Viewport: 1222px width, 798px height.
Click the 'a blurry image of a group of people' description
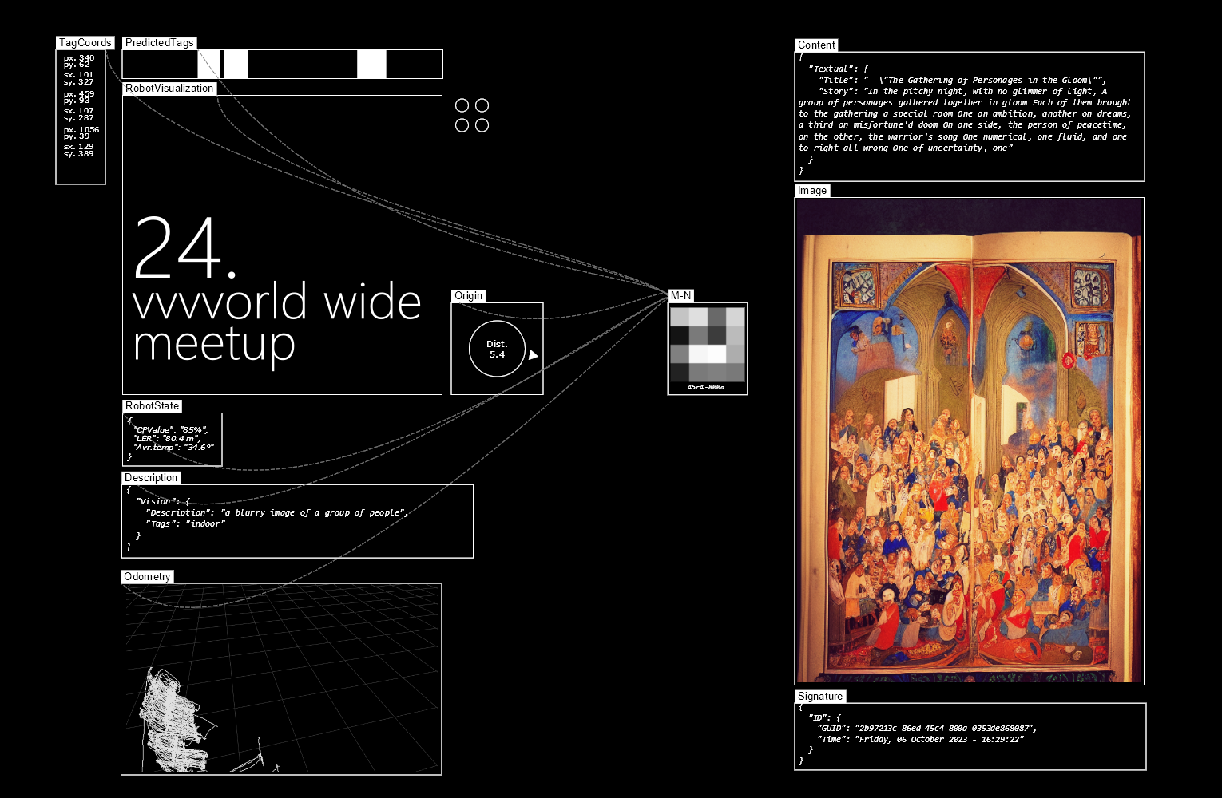coord(315,512)
